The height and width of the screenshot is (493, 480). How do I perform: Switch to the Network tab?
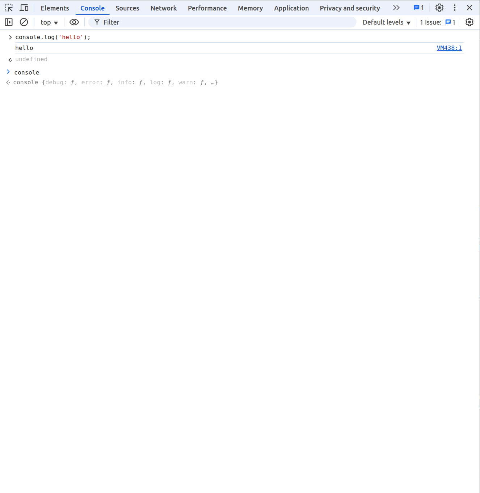pos(163,8)
